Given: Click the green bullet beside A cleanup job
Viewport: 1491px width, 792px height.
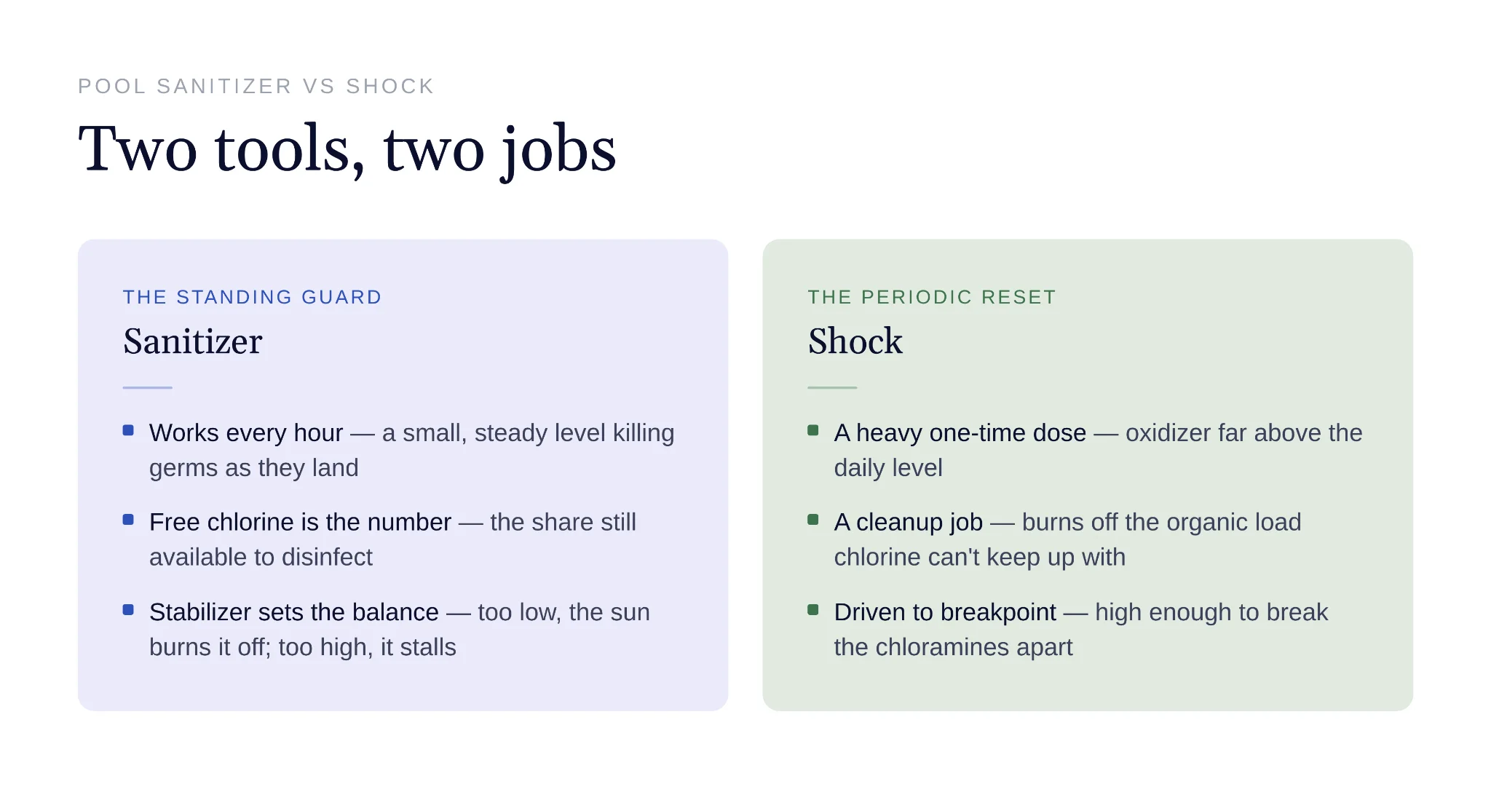Looking at the screenshot, I should 813,520.
